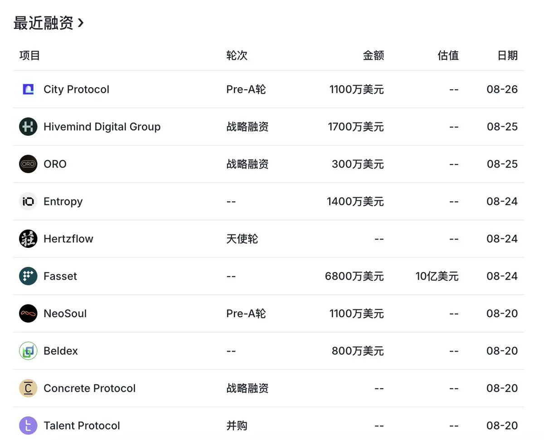Image resolution: width=544 pixels, height=440 pixels.
Task: Click the 轮次 column header
Action: 237,56
